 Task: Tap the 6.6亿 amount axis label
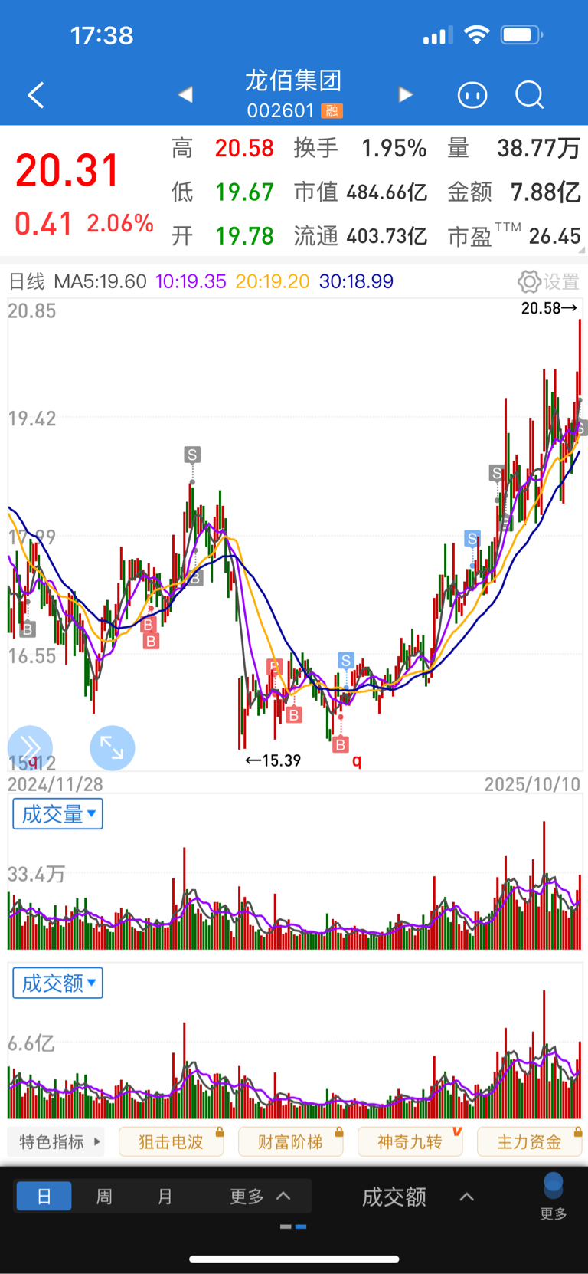click(x=31, y=1043)
